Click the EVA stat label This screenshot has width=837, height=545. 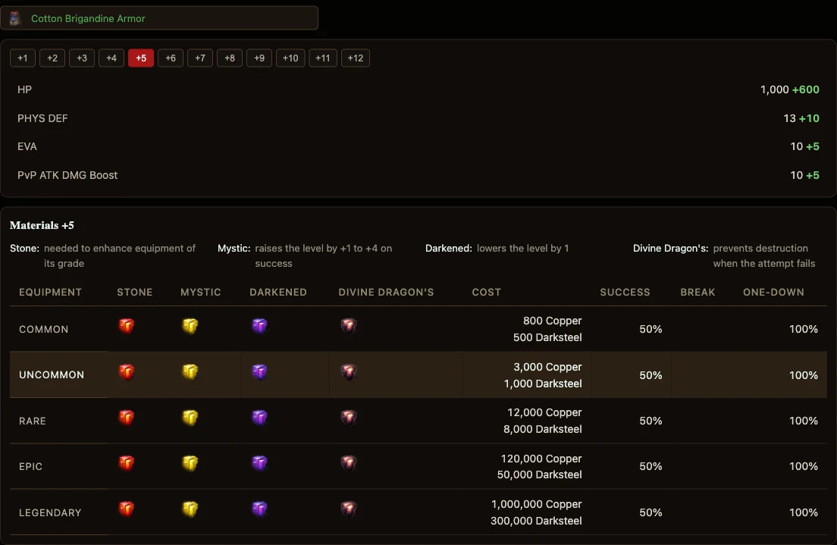pyautogui.click(x=27, y=146)
